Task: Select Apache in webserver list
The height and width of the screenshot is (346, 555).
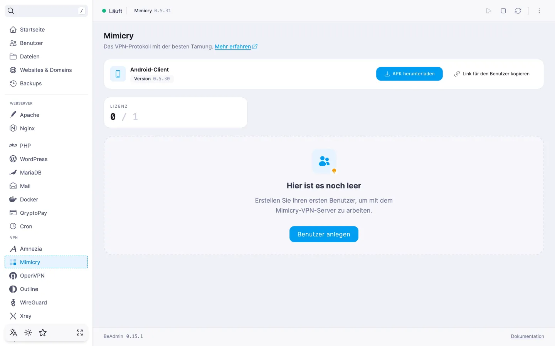Action: [x=46, y=115]
